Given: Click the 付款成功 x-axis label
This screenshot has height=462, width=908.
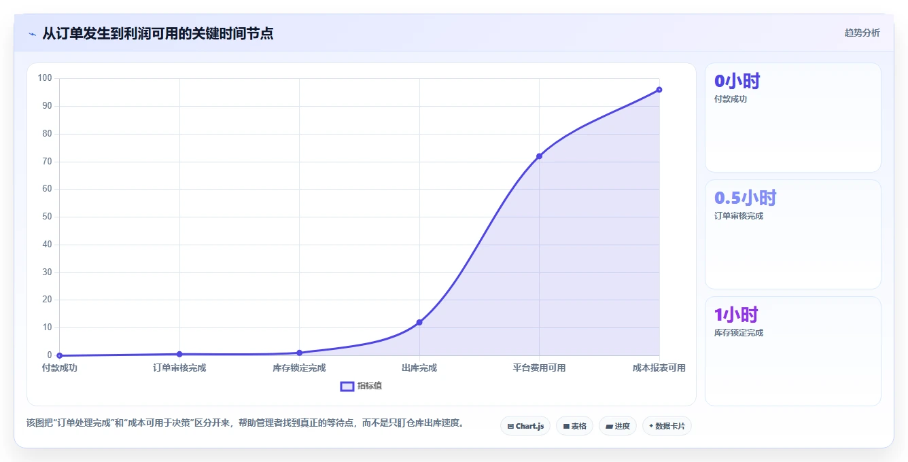Looking at the screenshot, I should (60, 368).
